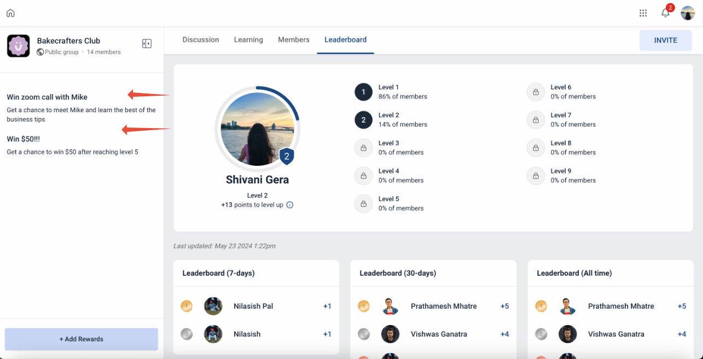Screen dimensions: 703x359
Task: Click the circular level progress ring
Action: pos(257,126)
